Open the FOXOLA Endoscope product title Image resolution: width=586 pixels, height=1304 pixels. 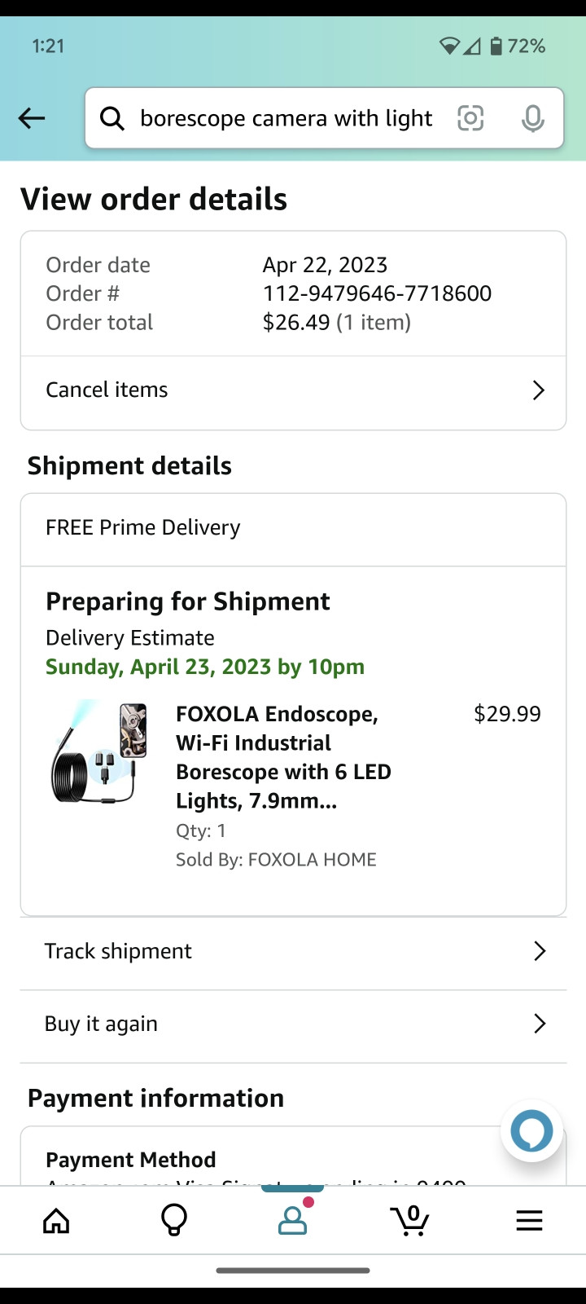pyautogui.click(x=283, y=757)
